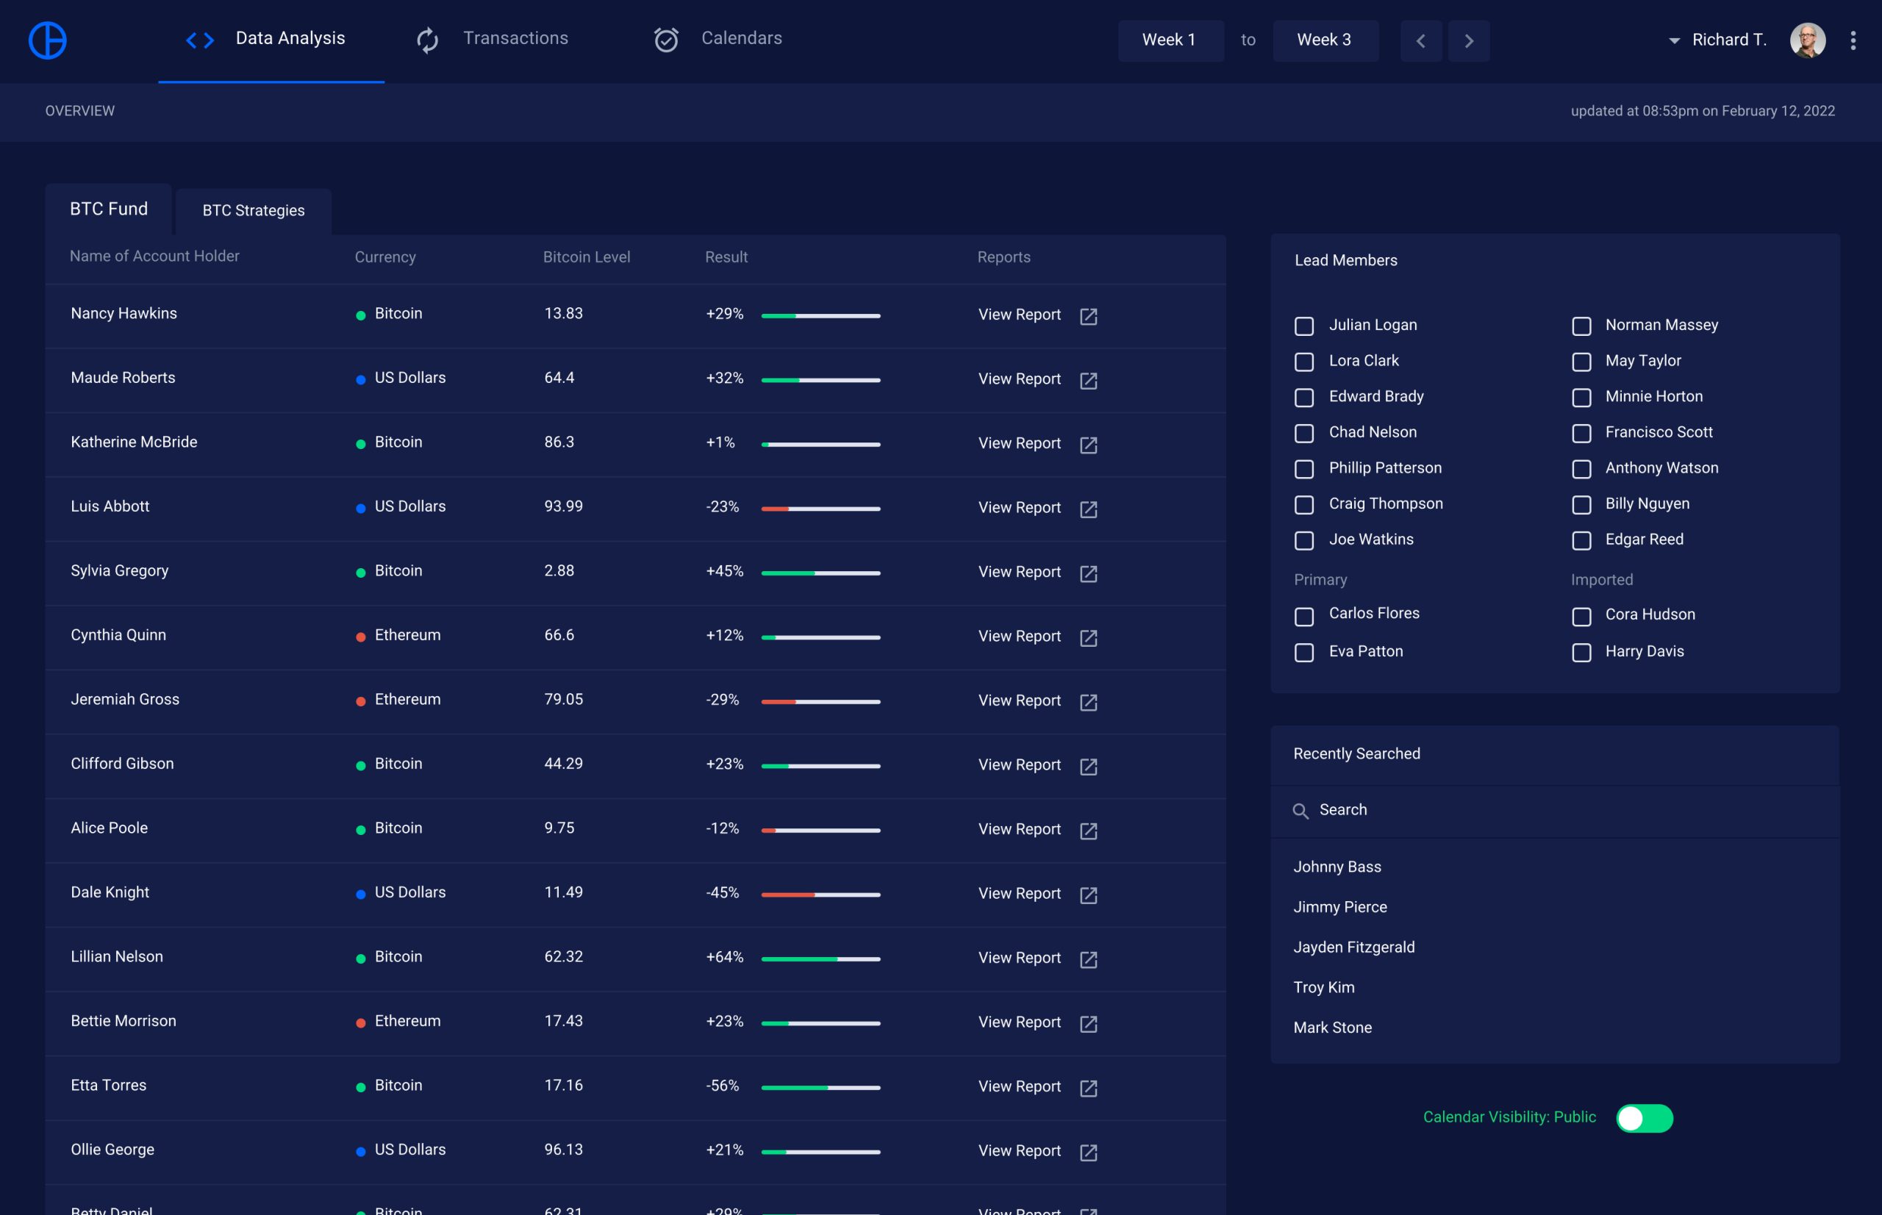Click the Recently Searched search field
This screenshot has width=1882, height=1215.
1555,811
